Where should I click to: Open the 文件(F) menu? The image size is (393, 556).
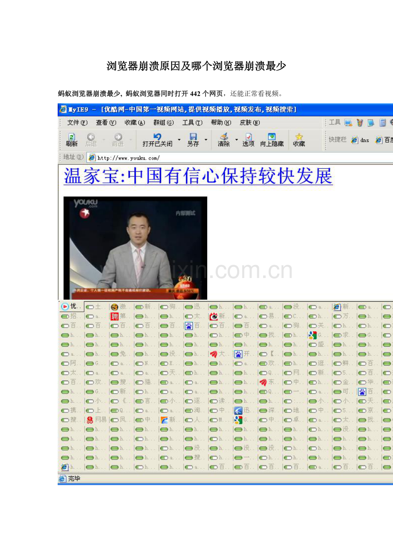[x=77, y=123]
